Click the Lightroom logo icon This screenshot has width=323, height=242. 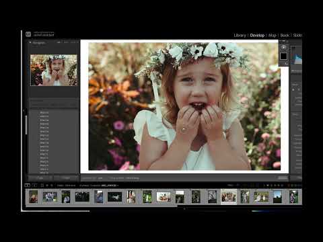coord(28,34)
